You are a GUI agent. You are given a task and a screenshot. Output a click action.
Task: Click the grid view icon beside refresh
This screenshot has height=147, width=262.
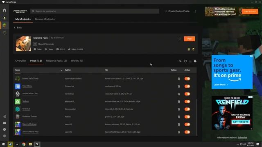[x=190, y=61]
